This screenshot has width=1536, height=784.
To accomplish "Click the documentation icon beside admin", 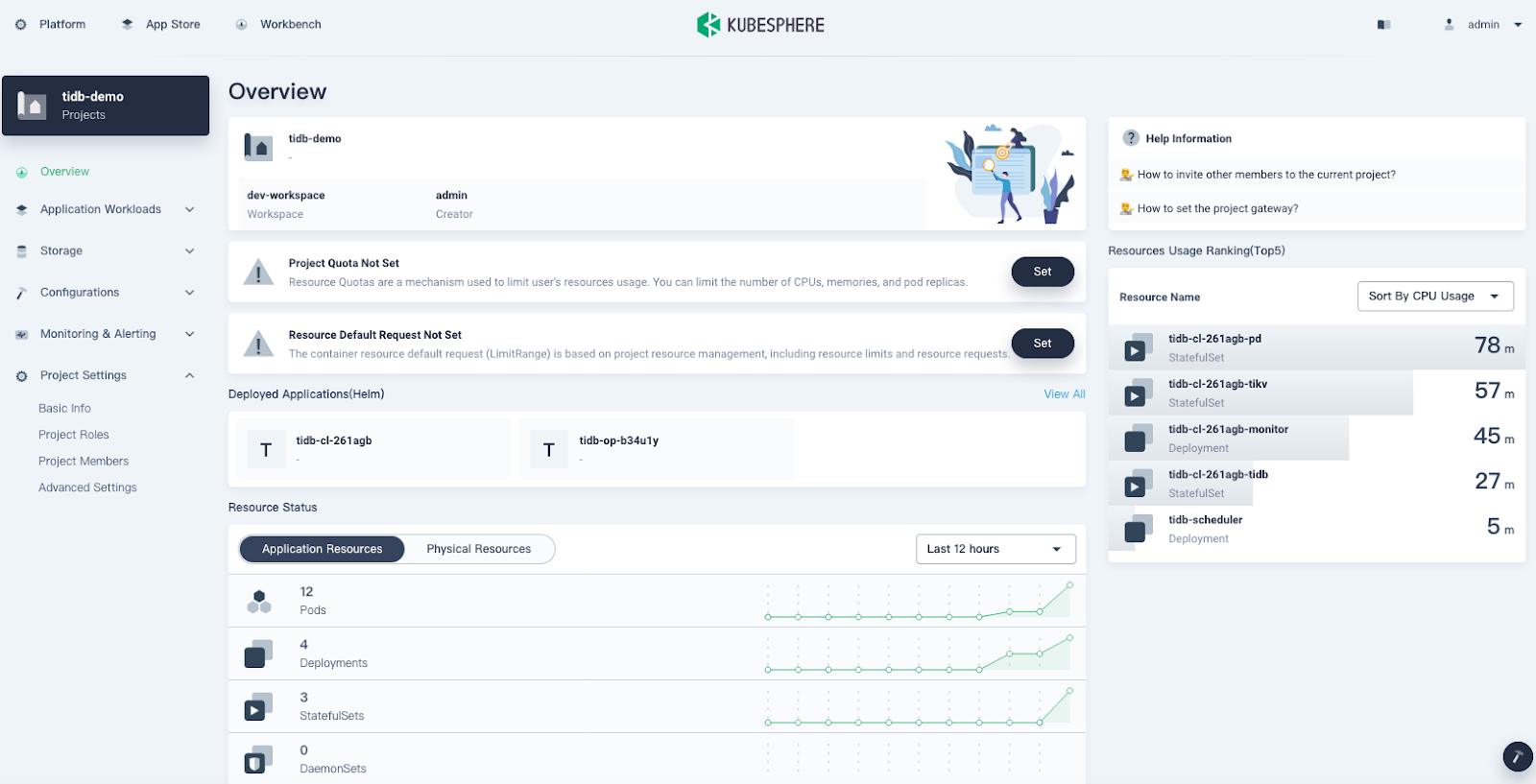I will [1383, 25].
